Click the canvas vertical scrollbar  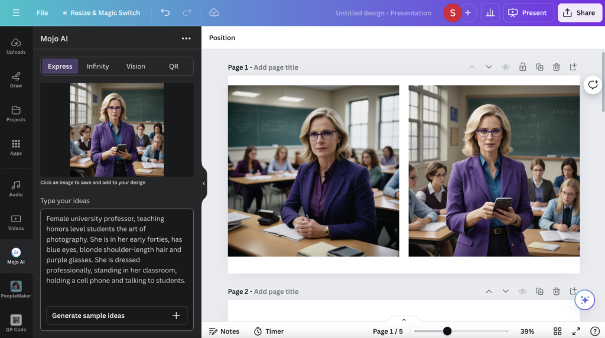click(x=603, y=81)
